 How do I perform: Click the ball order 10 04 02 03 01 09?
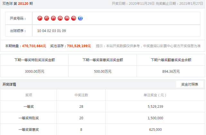52,31
